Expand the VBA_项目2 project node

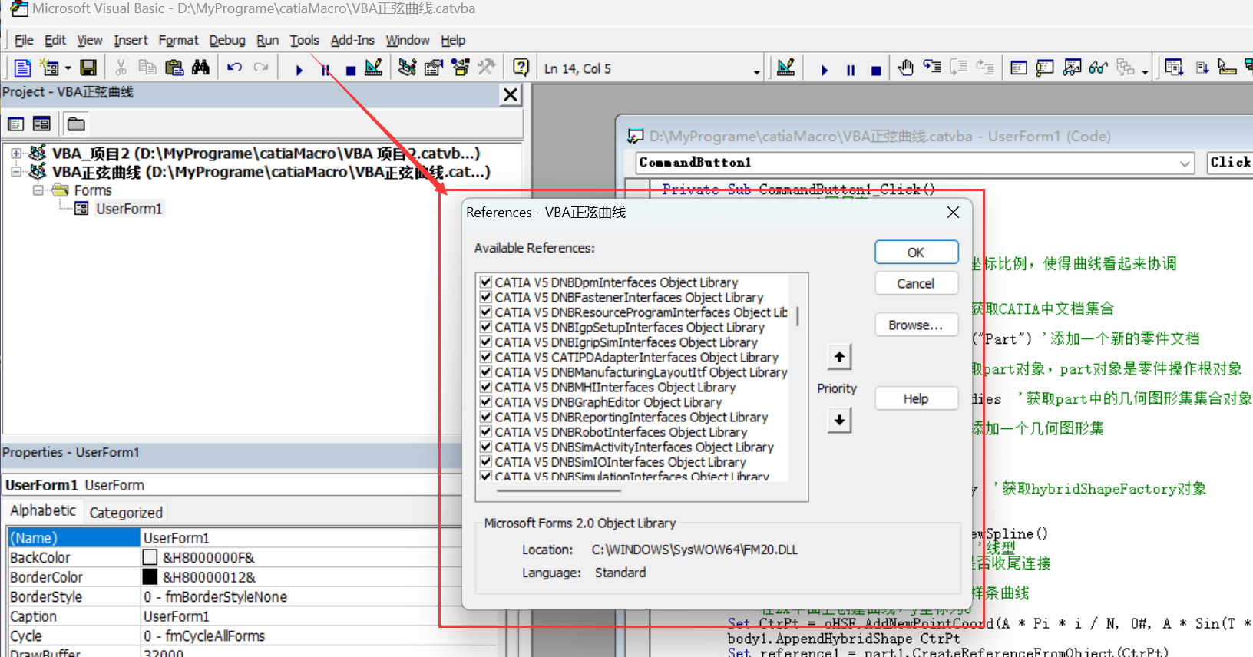pyautogui.click(x=16, y=154)
